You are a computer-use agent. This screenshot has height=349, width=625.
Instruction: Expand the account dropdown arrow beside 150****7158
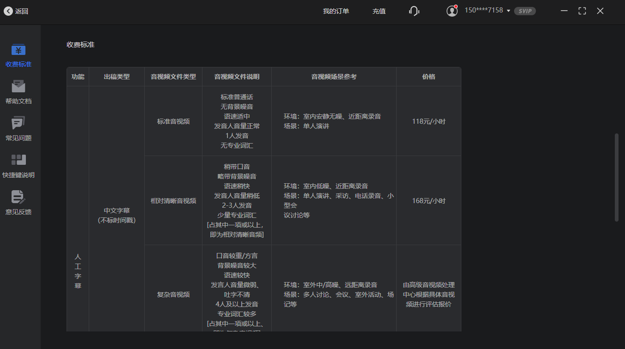tap(509, 11)
